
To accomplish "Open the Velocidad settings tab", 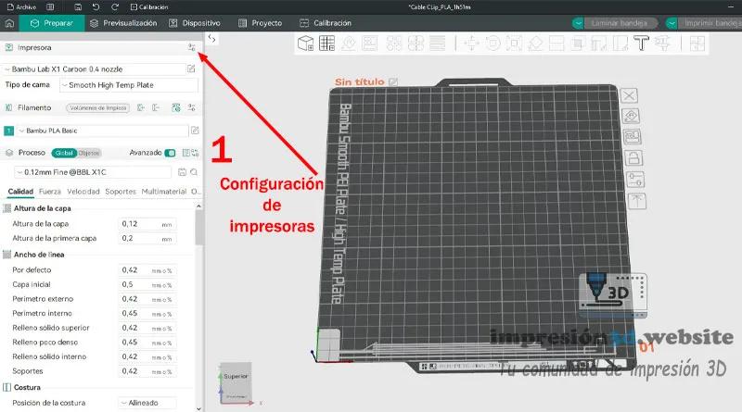I will click(x=83, y=192).
